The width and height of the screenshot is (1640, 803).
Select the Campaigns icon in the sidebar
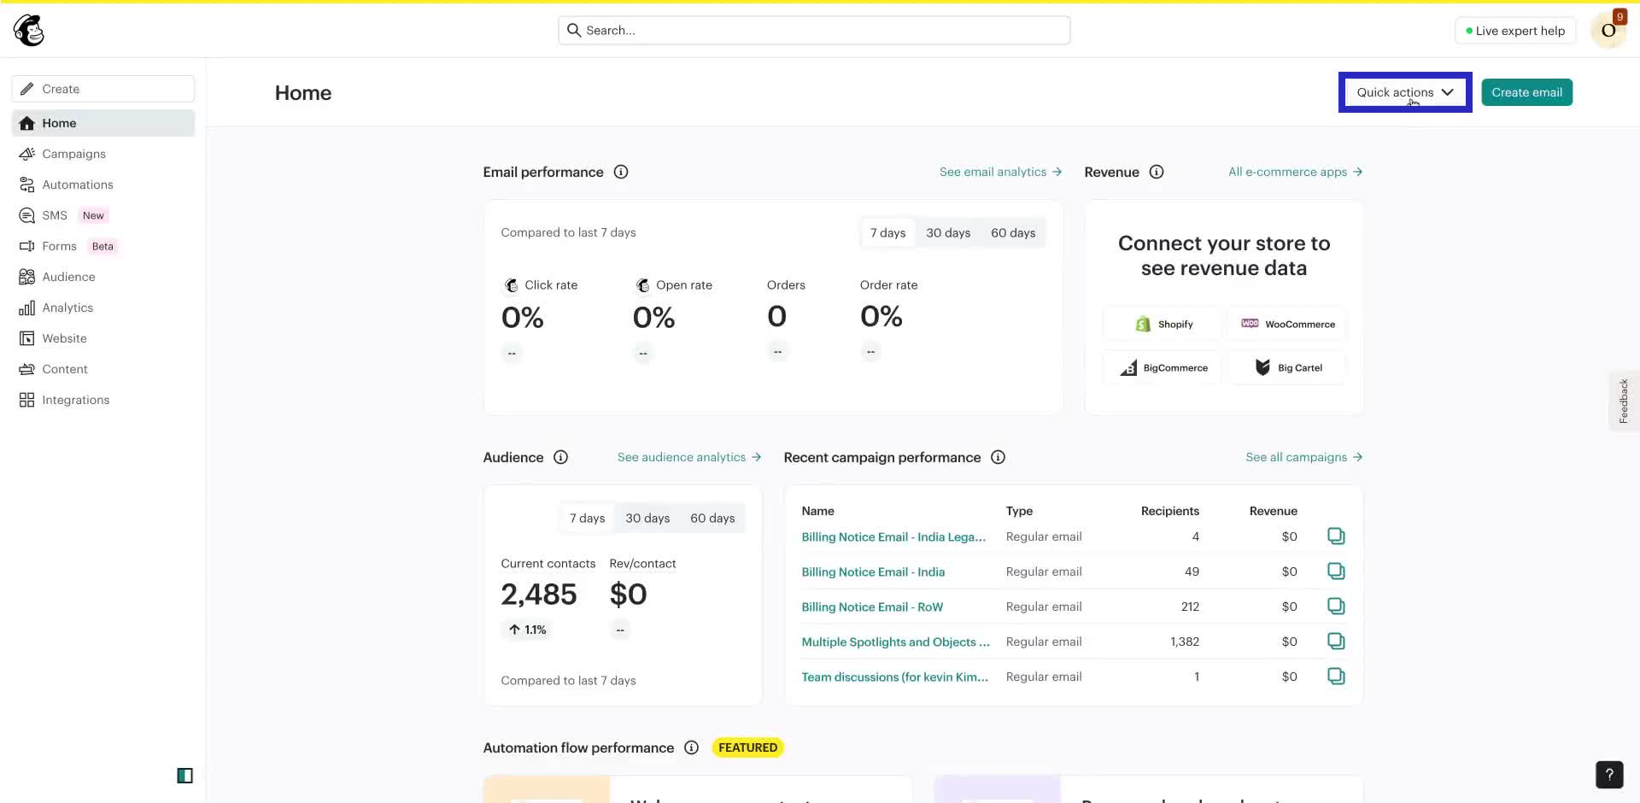coord(27,154)
